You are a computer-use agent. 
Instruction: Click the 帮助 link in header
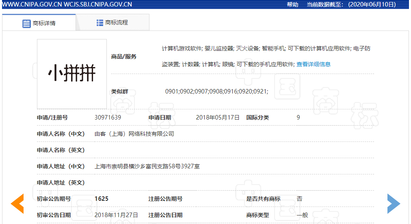coord(292,4)
